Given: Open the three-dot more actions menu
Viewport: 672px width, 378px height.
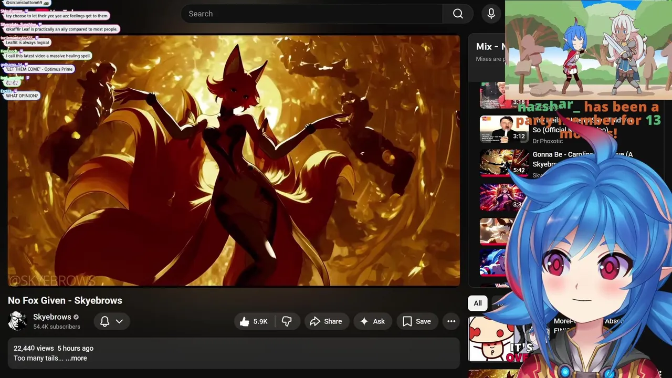Looking at the screenshot, I should (x=451, y=321).
